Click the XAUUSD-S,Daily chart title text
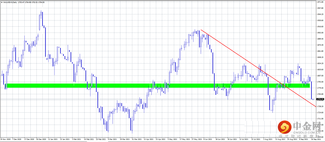325x142 pixels. coord(10,2)
